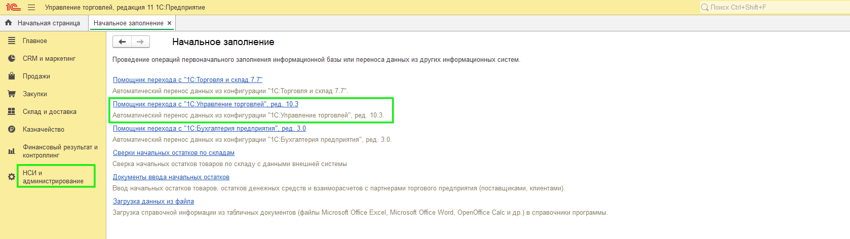Open migration assistant from Управление торговлей 10.3
850x239 pixels.
coord(206,104)
